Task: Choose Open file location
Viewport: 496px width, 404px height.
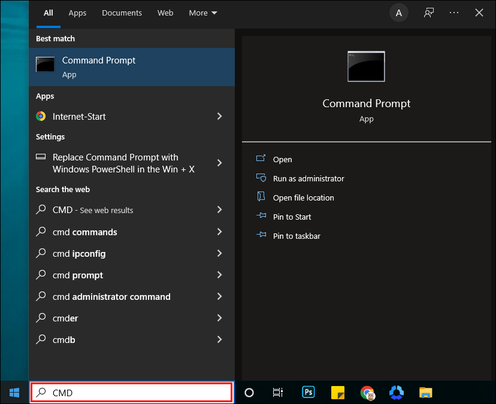Action: click(303, 198)
